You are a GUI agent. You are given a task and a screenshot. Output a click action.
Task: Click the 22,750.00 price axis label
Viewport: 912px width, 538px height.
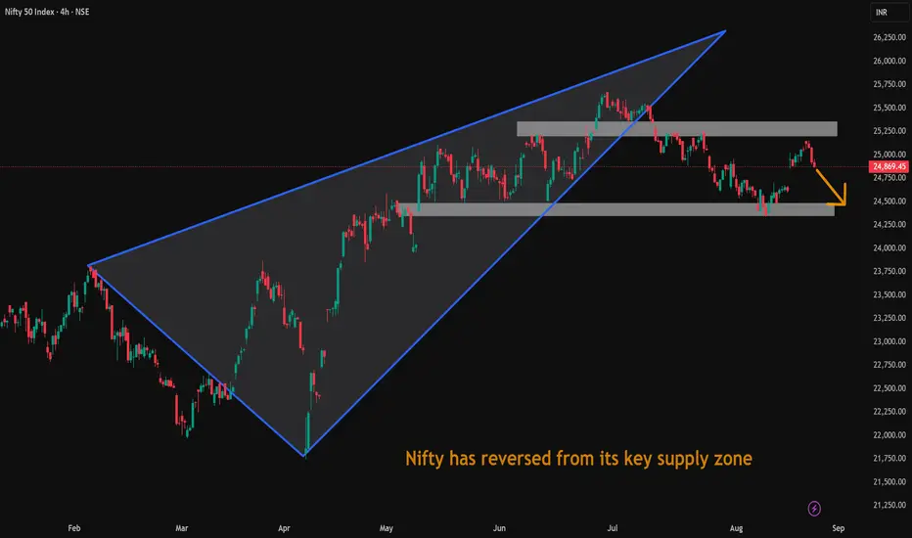pyautogui.click(x=889, y=365)
